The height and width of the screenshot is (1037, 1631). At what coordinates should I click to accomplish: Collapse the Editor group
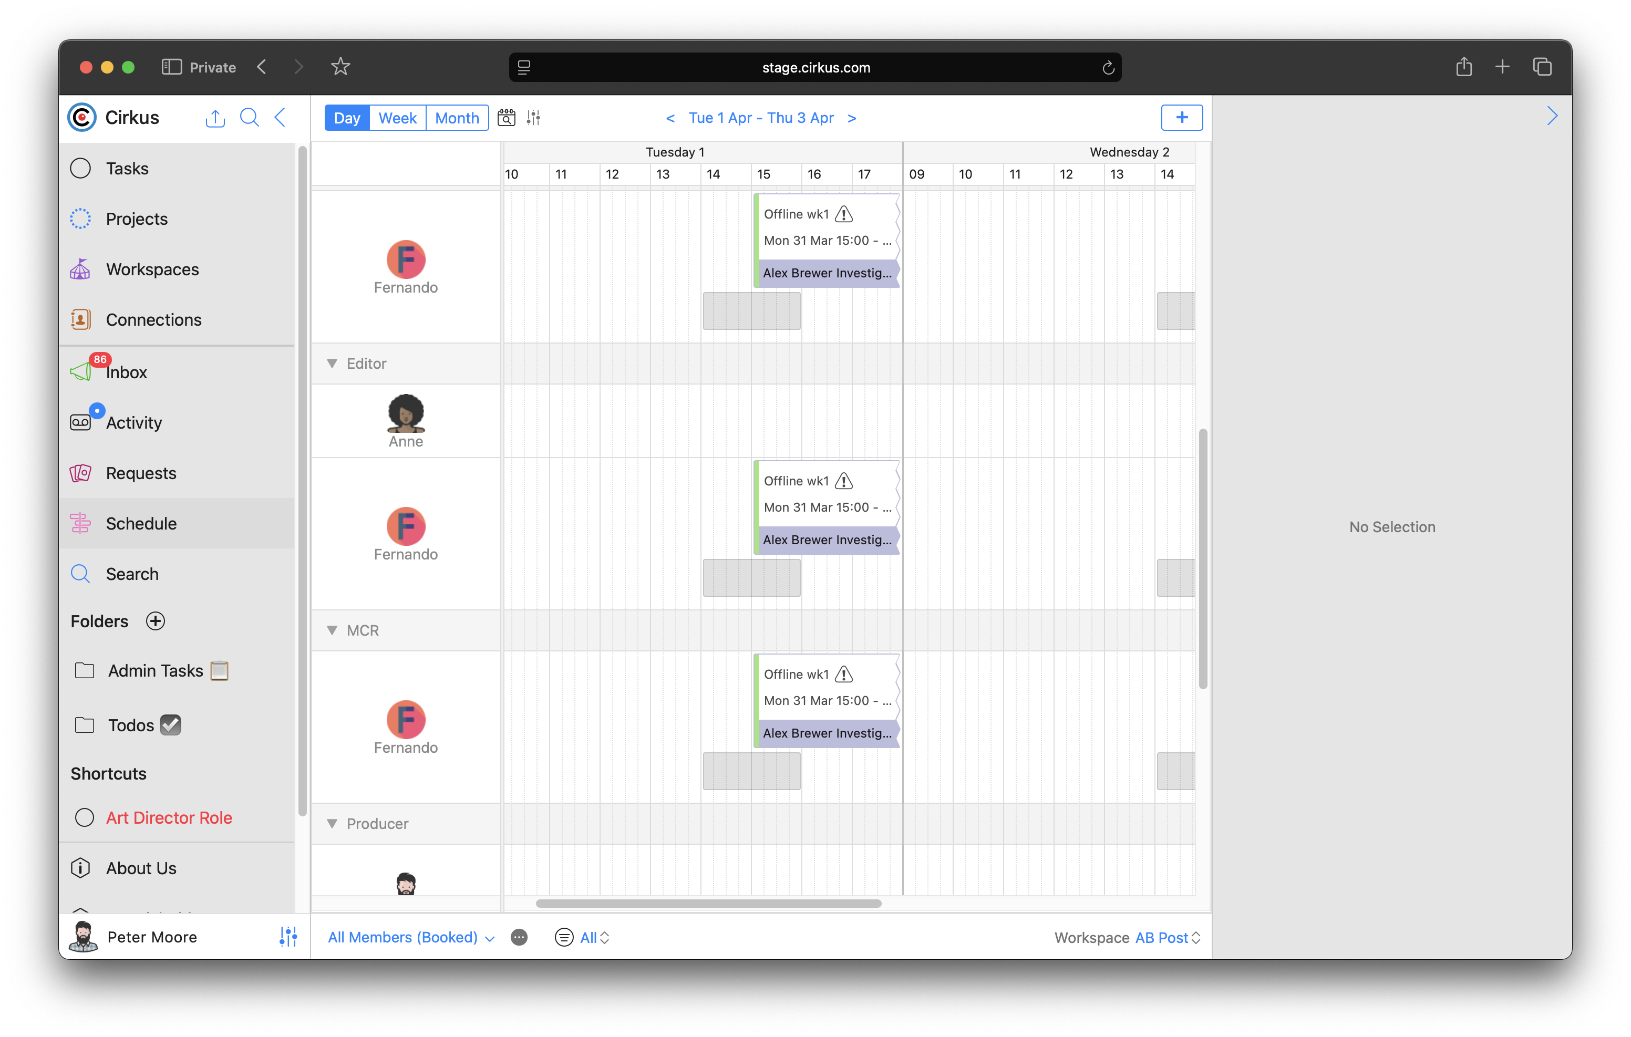332,364
